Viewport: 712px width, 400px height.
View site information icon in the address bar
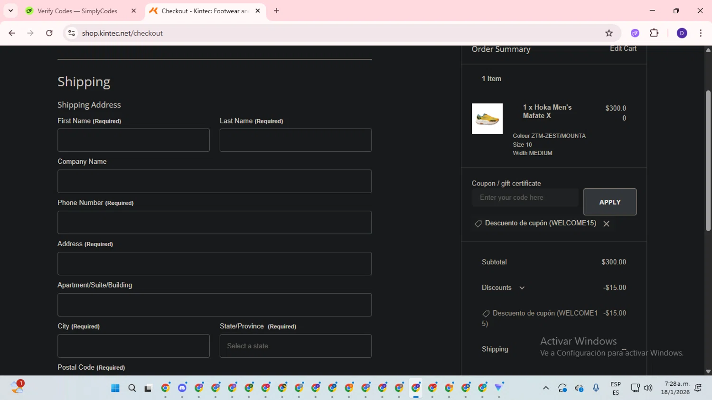(72, 33)
